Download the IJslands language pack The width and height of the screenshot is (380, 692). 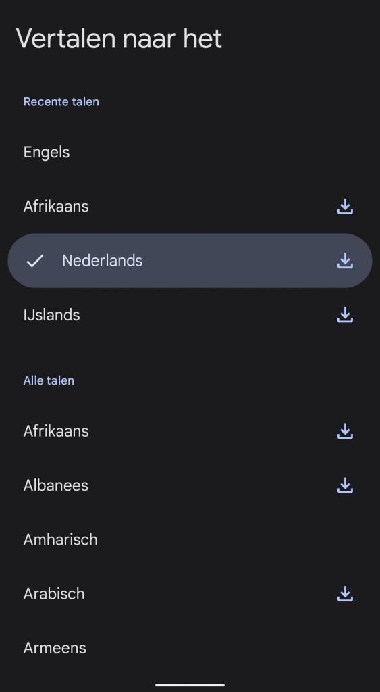(x=345, y=315)
